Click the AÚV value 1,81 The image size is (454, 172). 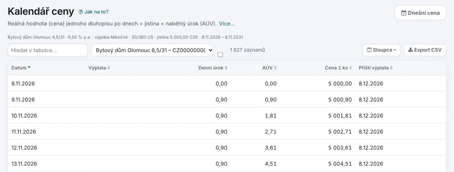271,116
